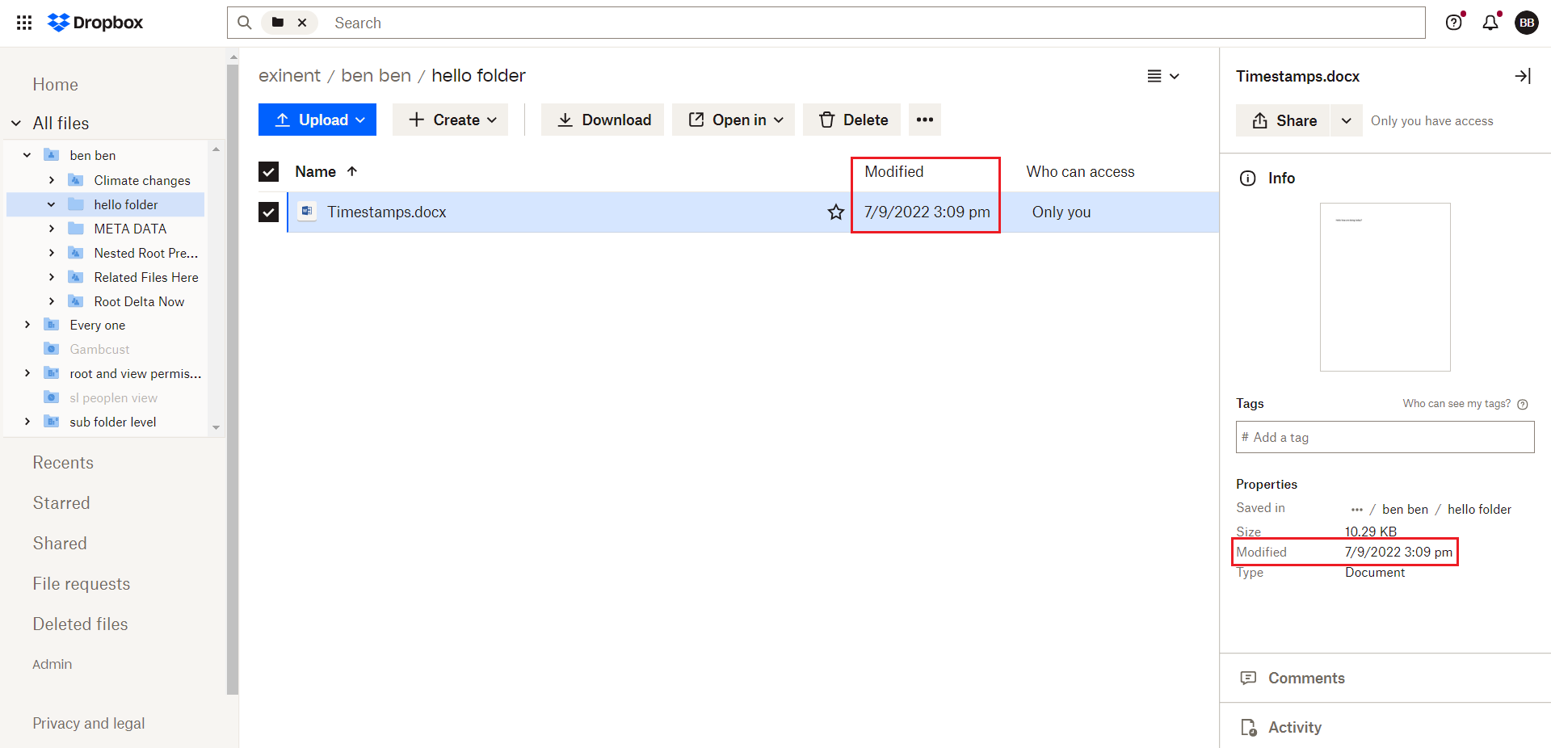Uncheck the select-all checkbox in header
The width and height of the screenshot is (1551, 748).
[x=267, y=171]
